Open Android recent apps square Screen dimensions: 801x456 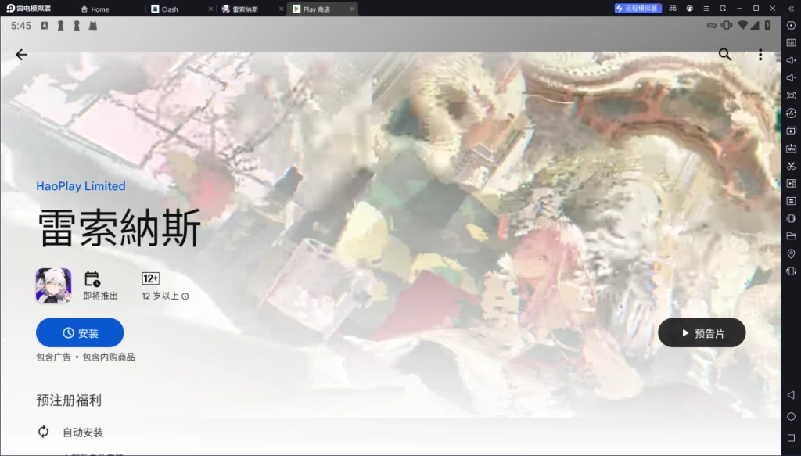pos(792,438)
